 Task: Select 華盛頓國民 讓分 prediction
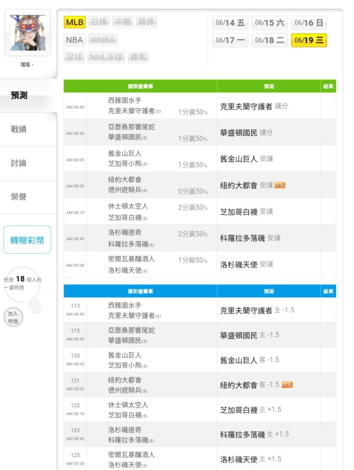click(x=246, y=133)
